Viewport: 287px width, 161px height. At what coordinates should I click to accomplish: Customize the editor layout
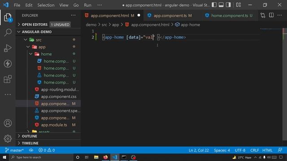click(x=238, y=5)
